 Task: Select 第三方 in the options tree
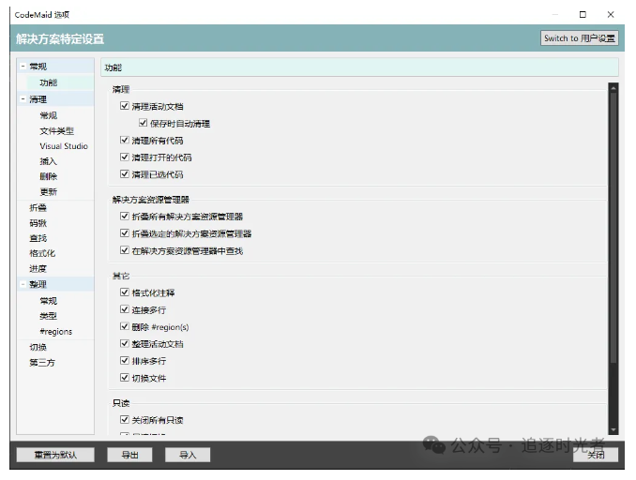tap(42, 363)
